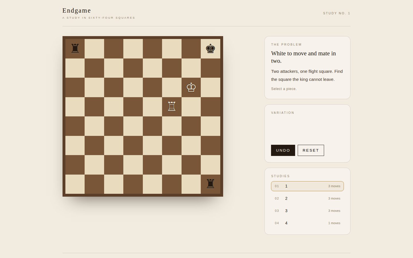The image size is (413, 258).
Task: Open study 01 in the Studies list
Action: tap(307, 186)
